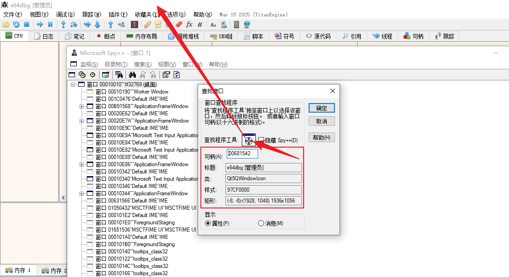This screenshot has height=277, width=509.
Task: Click the Spy++ refresh icon
Action: coord(177,75)
